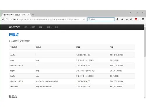Click the favicon on the OpenWrt tab
The height and width of the screenshot is (109, 146).
tap(5, 15)
